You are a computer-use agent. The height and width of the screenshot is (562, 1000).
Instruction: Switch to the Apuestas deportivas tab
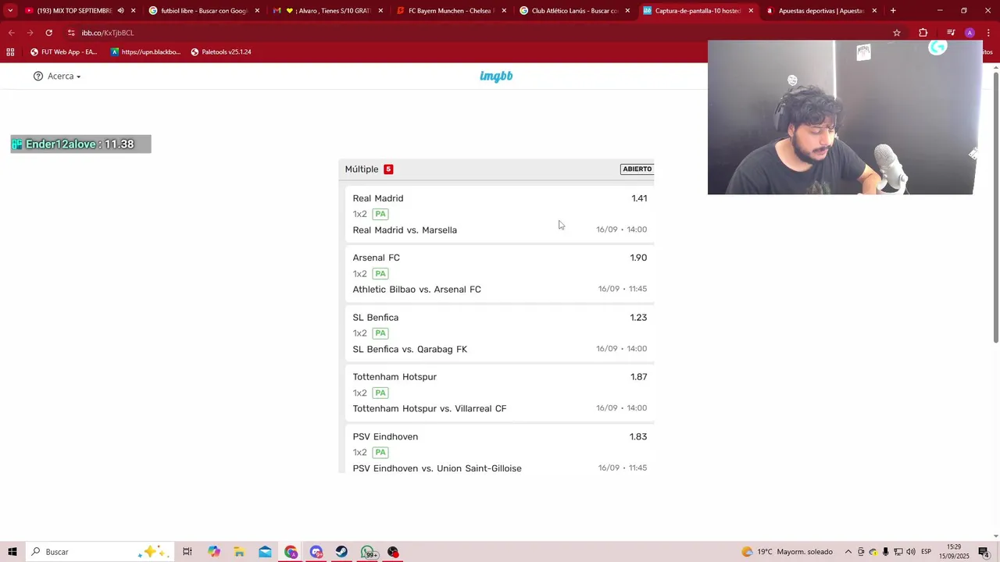tap(820, 11)
